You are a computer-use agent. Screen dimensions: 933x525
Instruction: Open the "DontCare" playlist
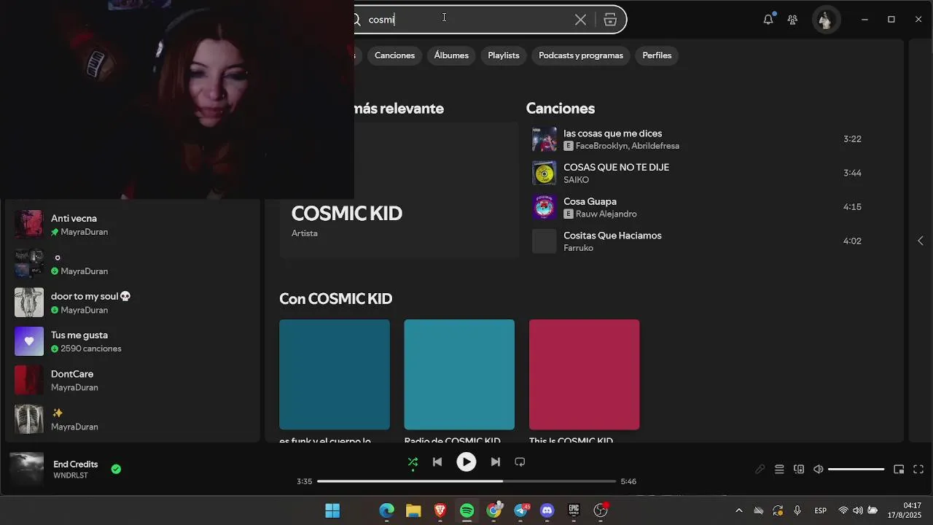[133, 380]
